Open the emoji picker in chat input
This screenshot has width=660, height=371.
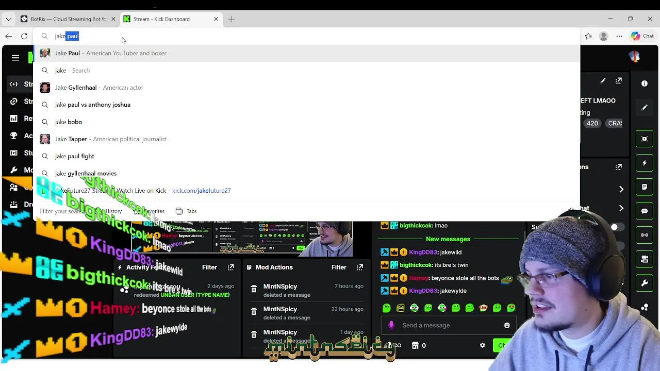point(507,325)
